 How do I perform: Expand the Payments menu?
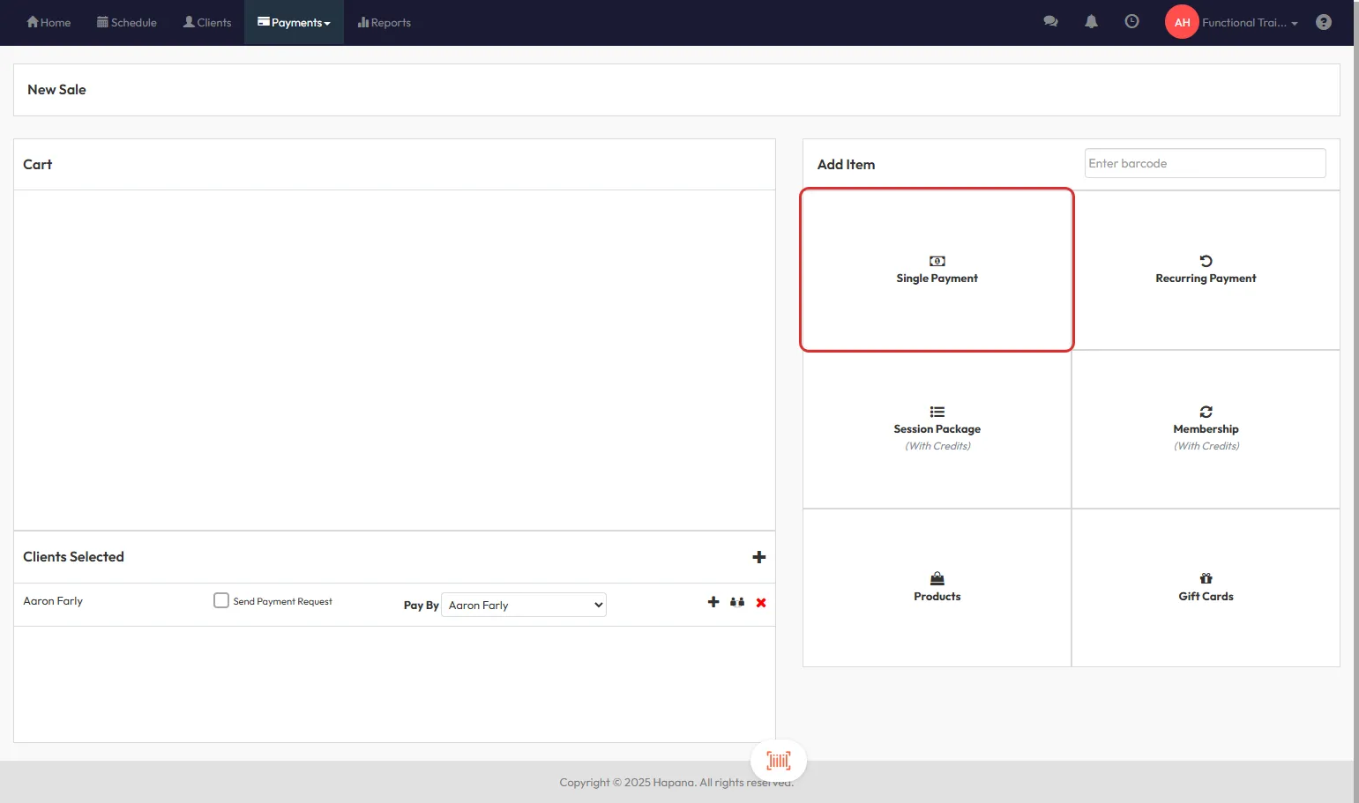tap(294, 23)
